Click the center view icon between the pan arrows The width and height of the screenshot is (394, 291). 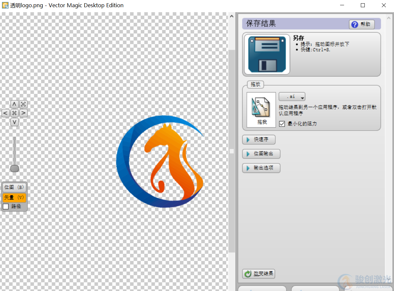tap(14, 113)
